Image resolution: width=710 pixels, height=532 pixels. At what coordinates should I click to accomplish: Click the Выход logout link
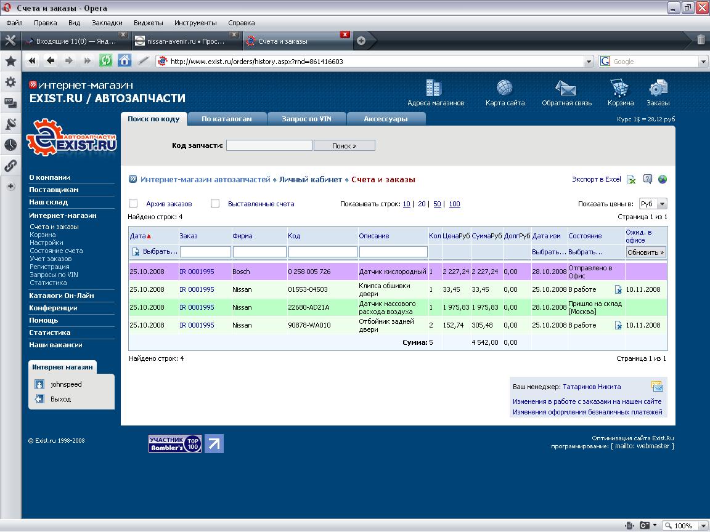pyautogui.click(x=60, y=399)
